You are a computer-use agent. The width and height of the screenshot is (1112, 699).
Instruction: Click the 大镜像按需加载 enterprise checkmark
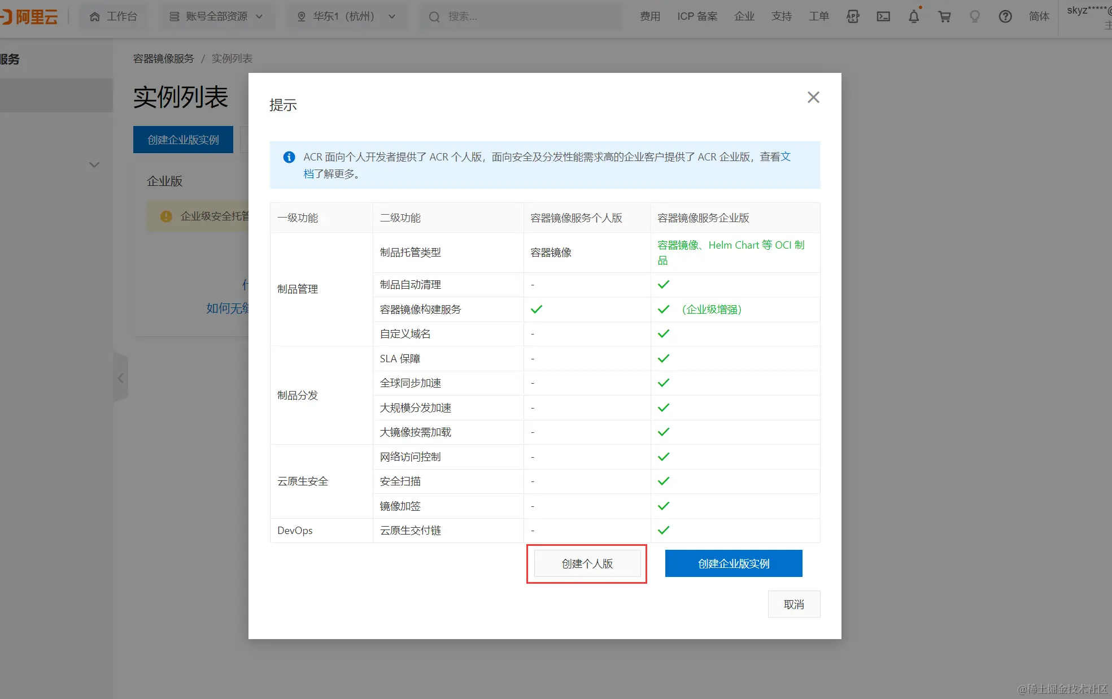664,432
